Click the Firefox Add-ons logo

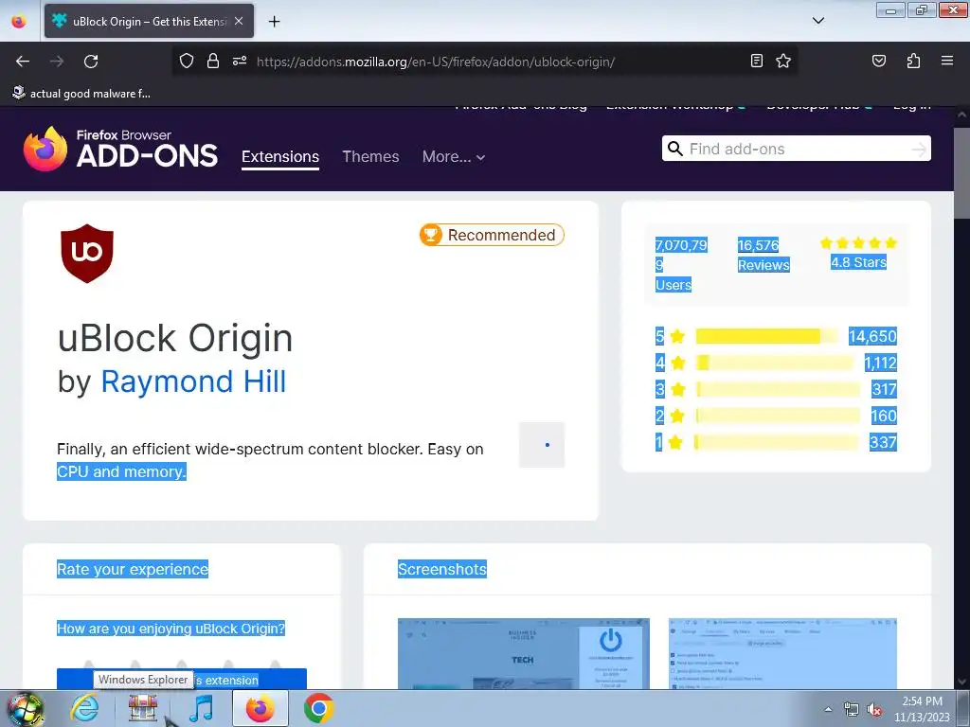tap(120, 149)
